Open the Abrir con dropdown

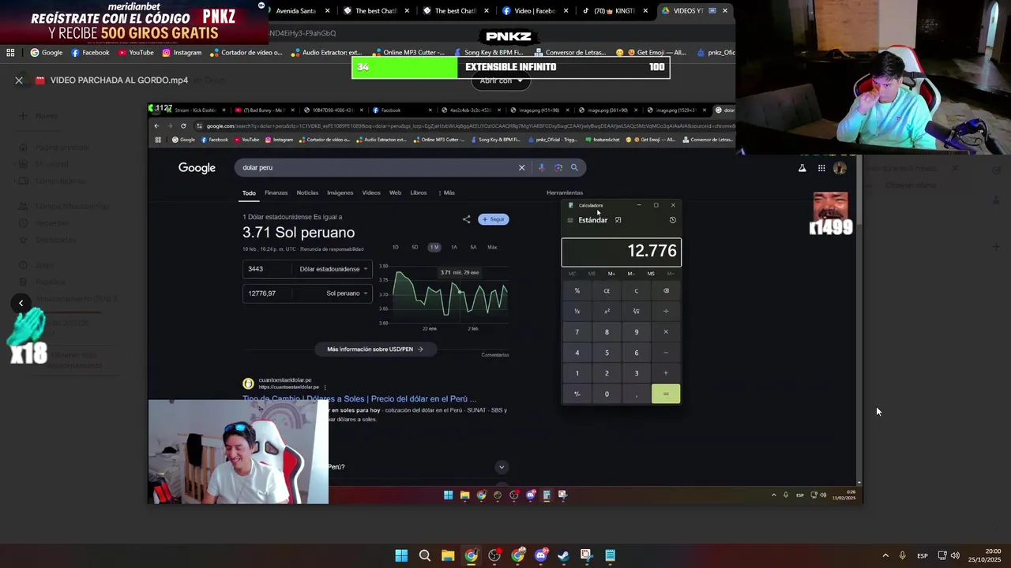tap(502, 80)
